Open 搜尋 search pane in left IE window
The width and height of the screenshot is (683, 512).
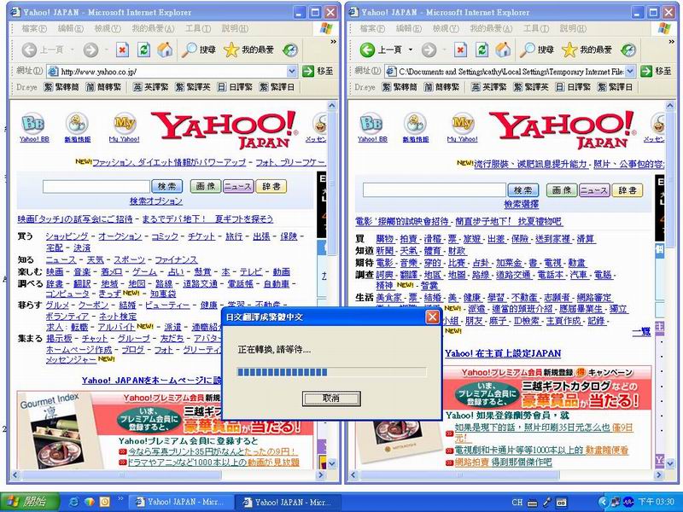pyautogui.click(x=199, y=50)
